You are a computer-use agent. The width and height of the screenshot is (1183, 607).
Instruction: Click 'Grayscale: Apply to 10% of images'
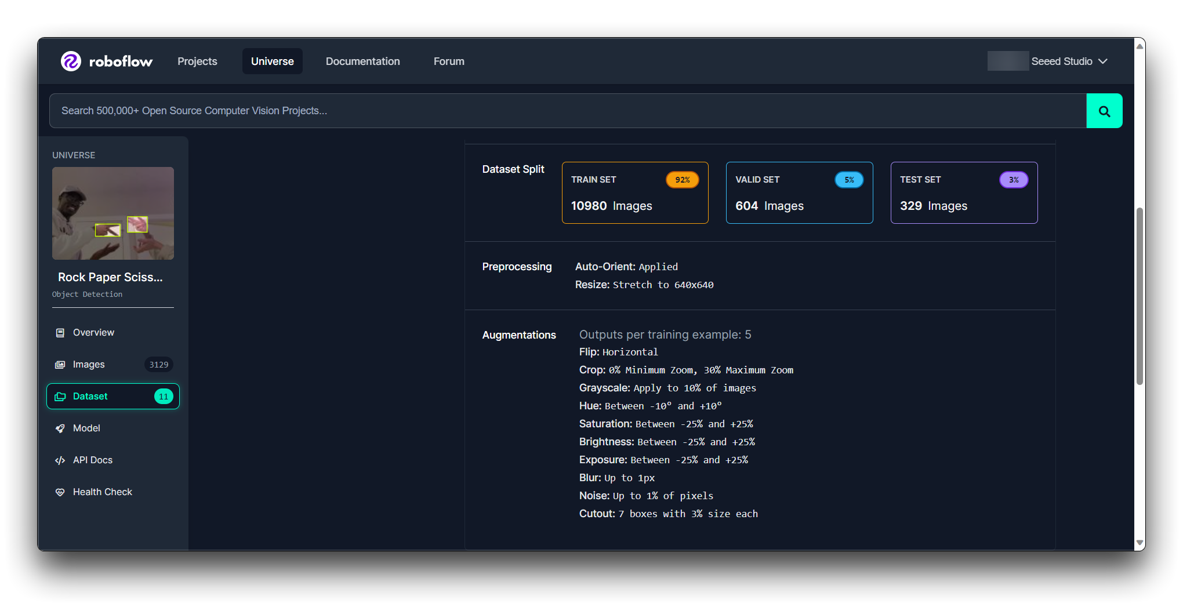[x=667, y=388]
